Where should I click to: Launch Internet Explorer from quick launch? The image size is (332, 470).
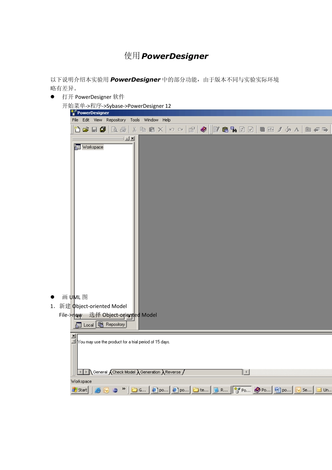(98, 390)
